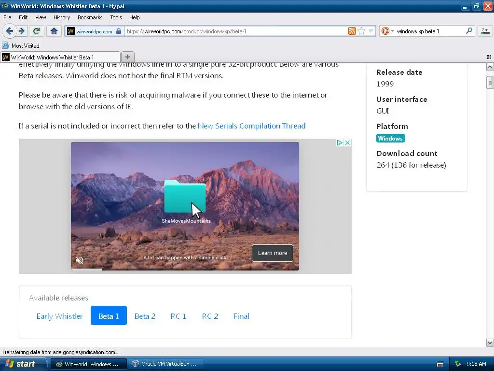494x371 pixels.
Task: Open the home page icon
Action: point(54,31)
